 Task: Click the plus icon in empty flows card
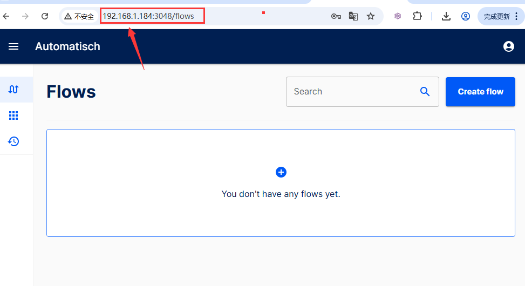pyautogui.click(x=281, y=172)
